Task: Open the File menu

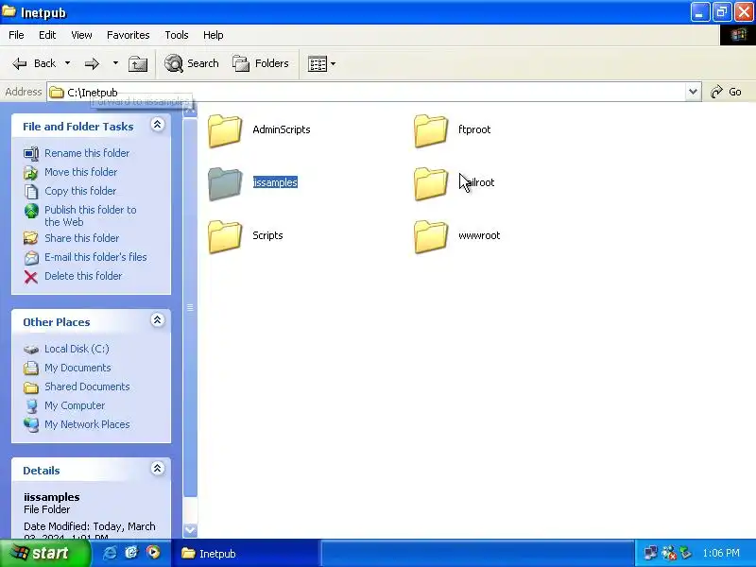Action: 16,35
